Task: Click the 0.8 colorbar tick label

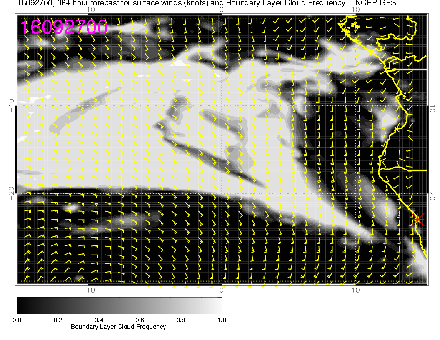Action: coord(181,320)
